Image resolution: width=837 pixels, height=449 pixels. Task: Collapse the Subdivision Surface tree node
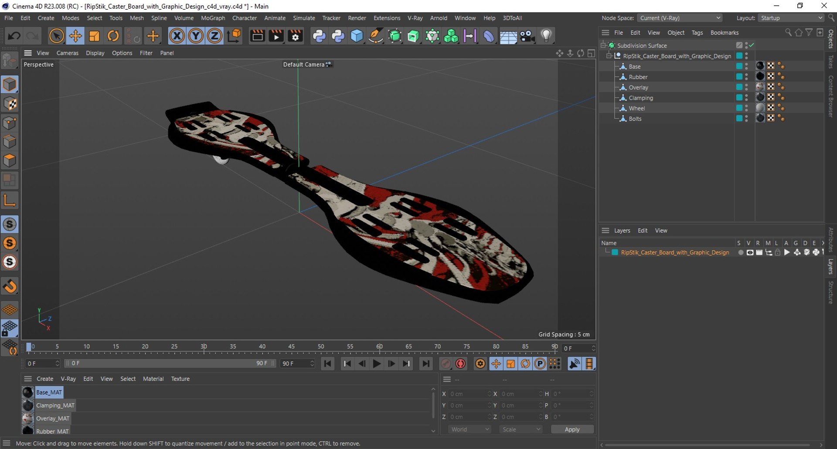click(x=603, y=45)
